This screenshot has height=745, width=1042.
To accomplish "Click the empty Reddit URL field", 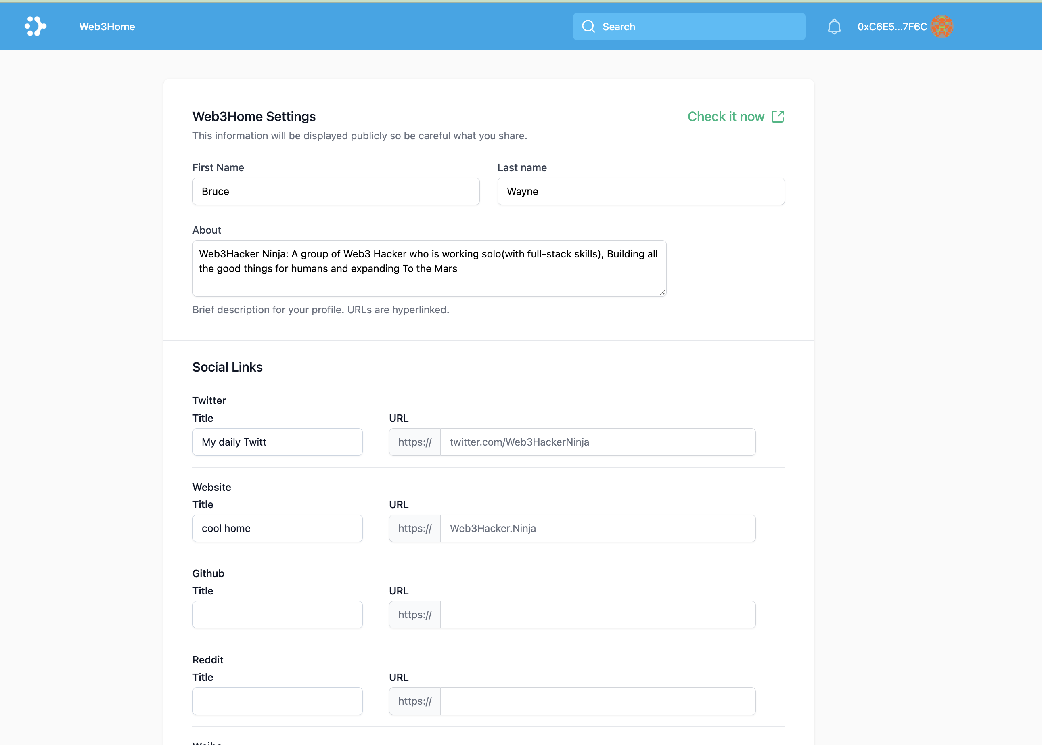I will tap(597, 701).
